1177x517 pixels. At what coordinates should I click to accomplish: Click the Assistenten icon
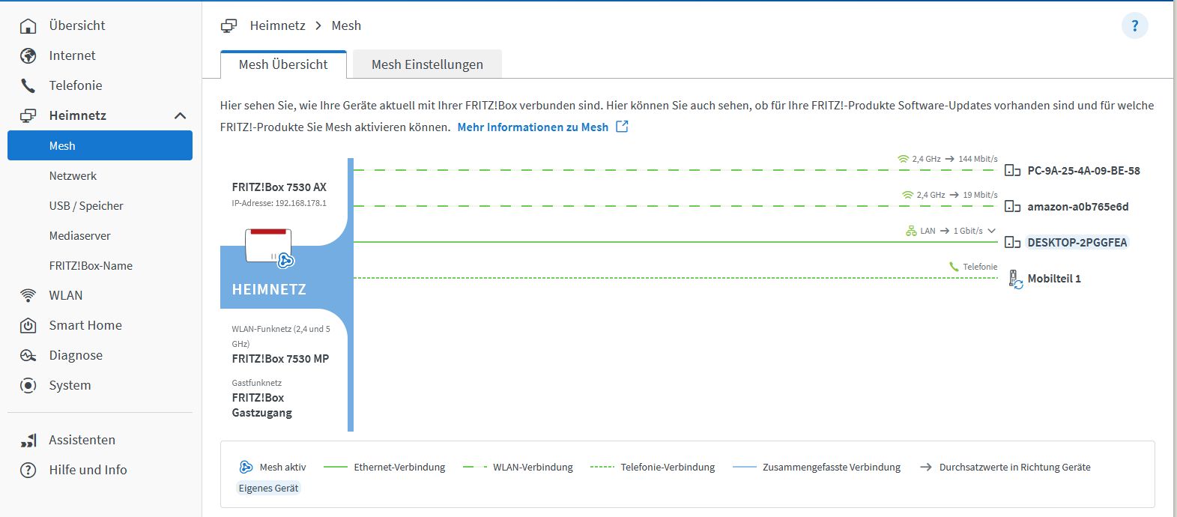pyautogui.click(x=28, y=440)
